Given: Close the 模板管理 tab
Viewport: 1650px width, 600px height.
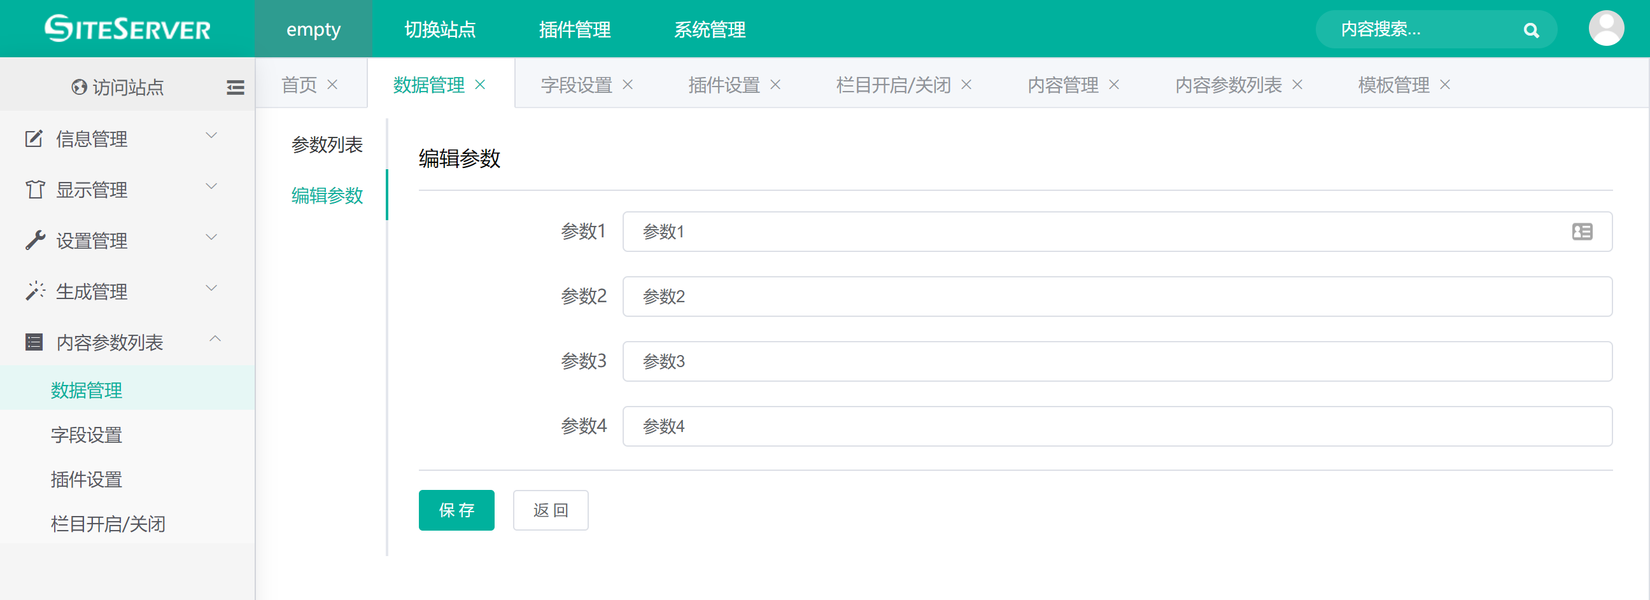Looking at the screenshot, I should coord(1445,85).
